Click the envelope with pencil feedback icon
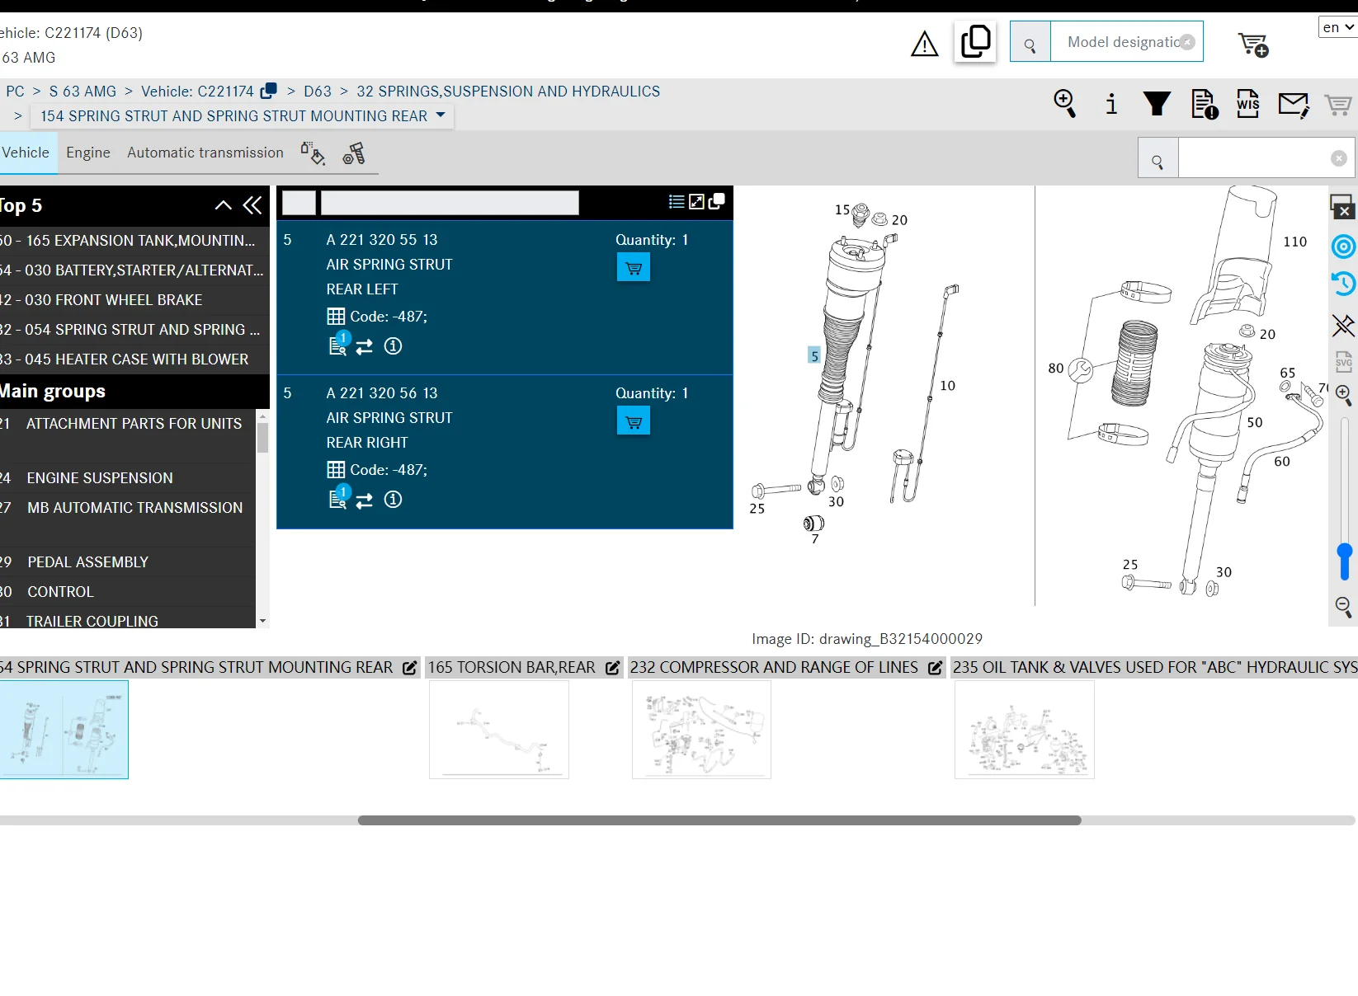The height and width of the screenshot is (996, 1358). click(x=1294, y=105)
